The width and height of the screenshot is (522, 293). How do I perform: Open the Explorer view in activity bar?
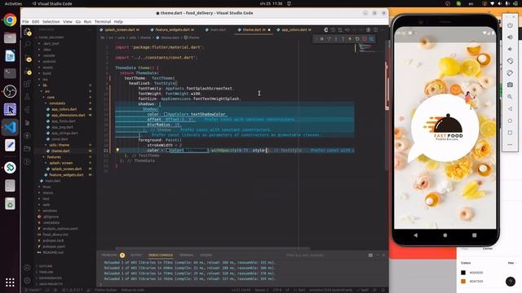tap(28, 32)
